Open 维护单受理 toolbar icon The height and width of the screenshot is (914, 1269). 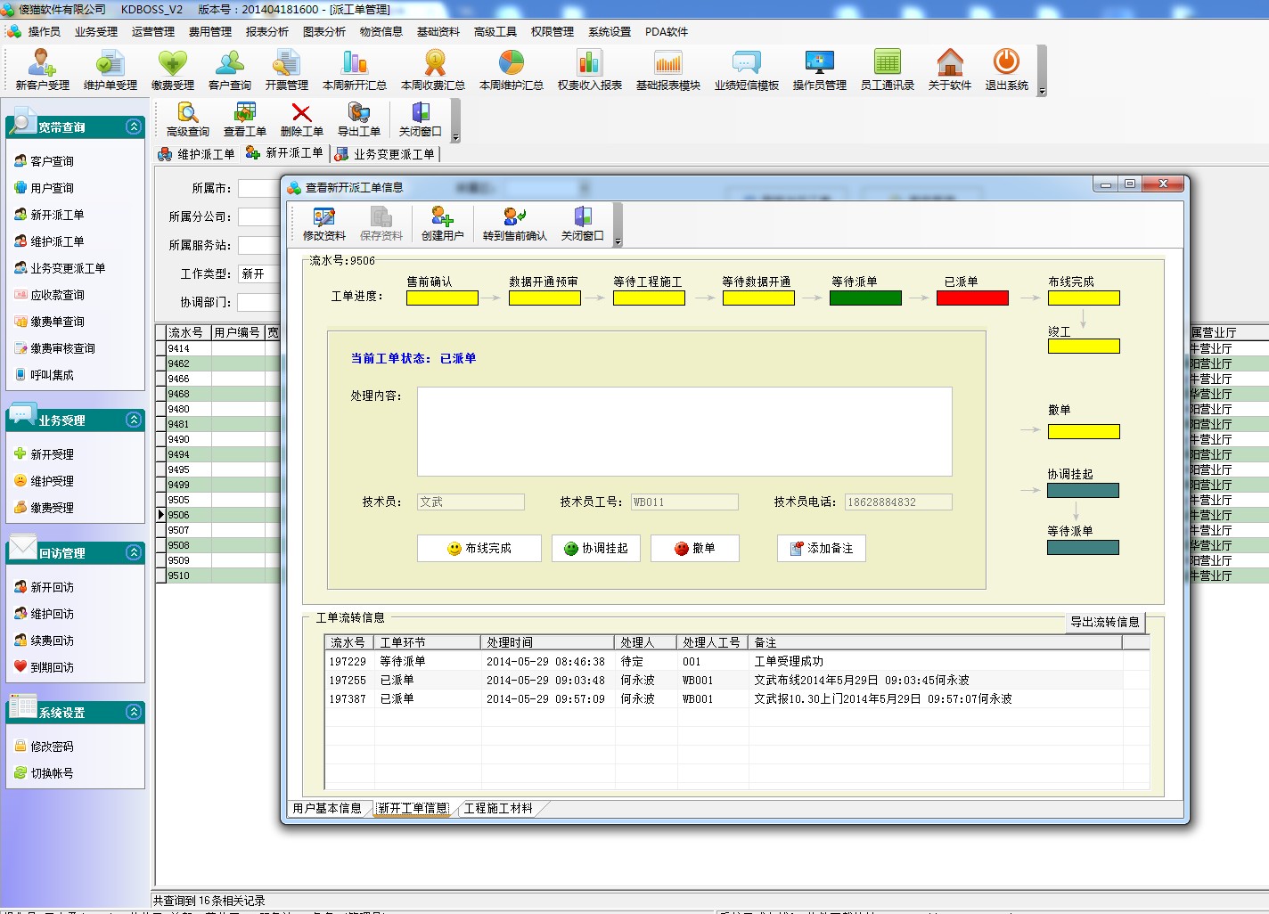tap(111, 69)
